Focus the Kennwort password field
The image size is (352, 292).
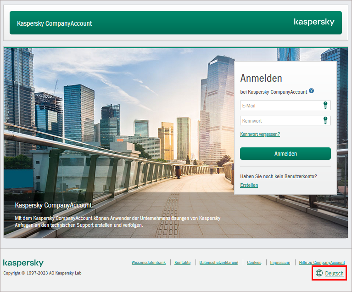click(285, 121)
